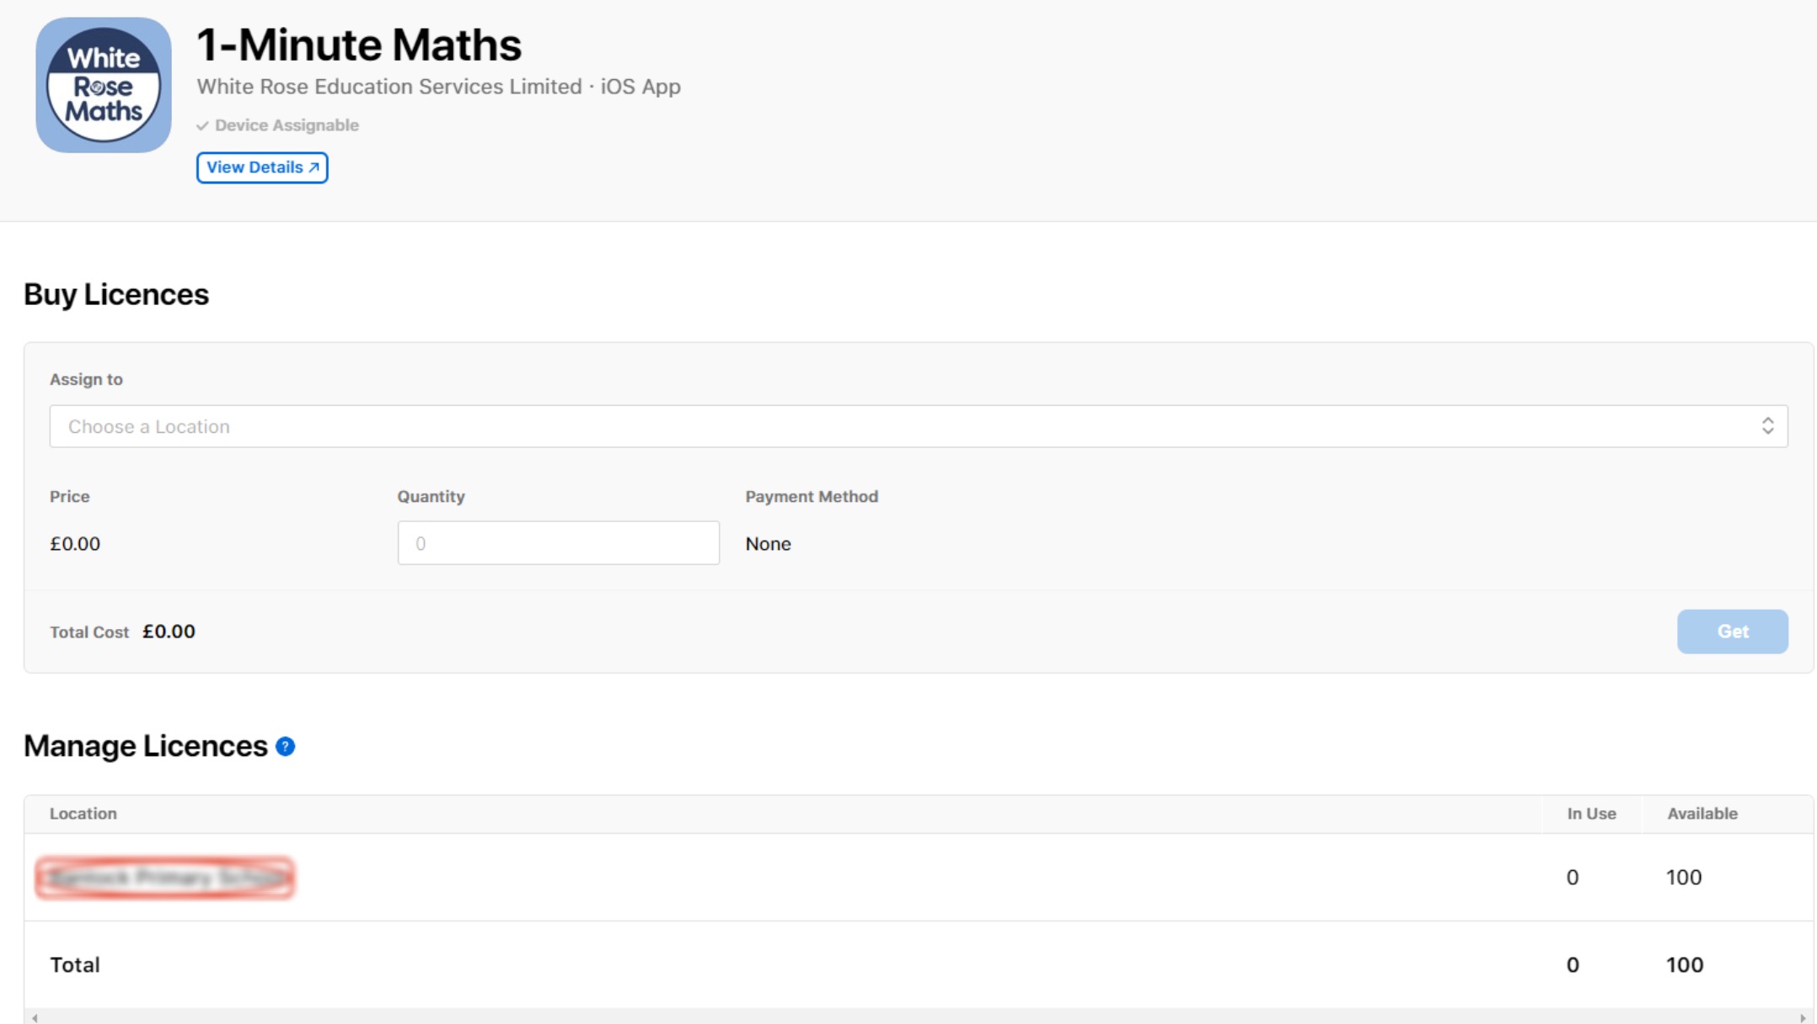Image resolution: width=1817 pixels, height=1024 pixels.
Task: Click the In Use column header
Action: click(x=1591, y=813)
